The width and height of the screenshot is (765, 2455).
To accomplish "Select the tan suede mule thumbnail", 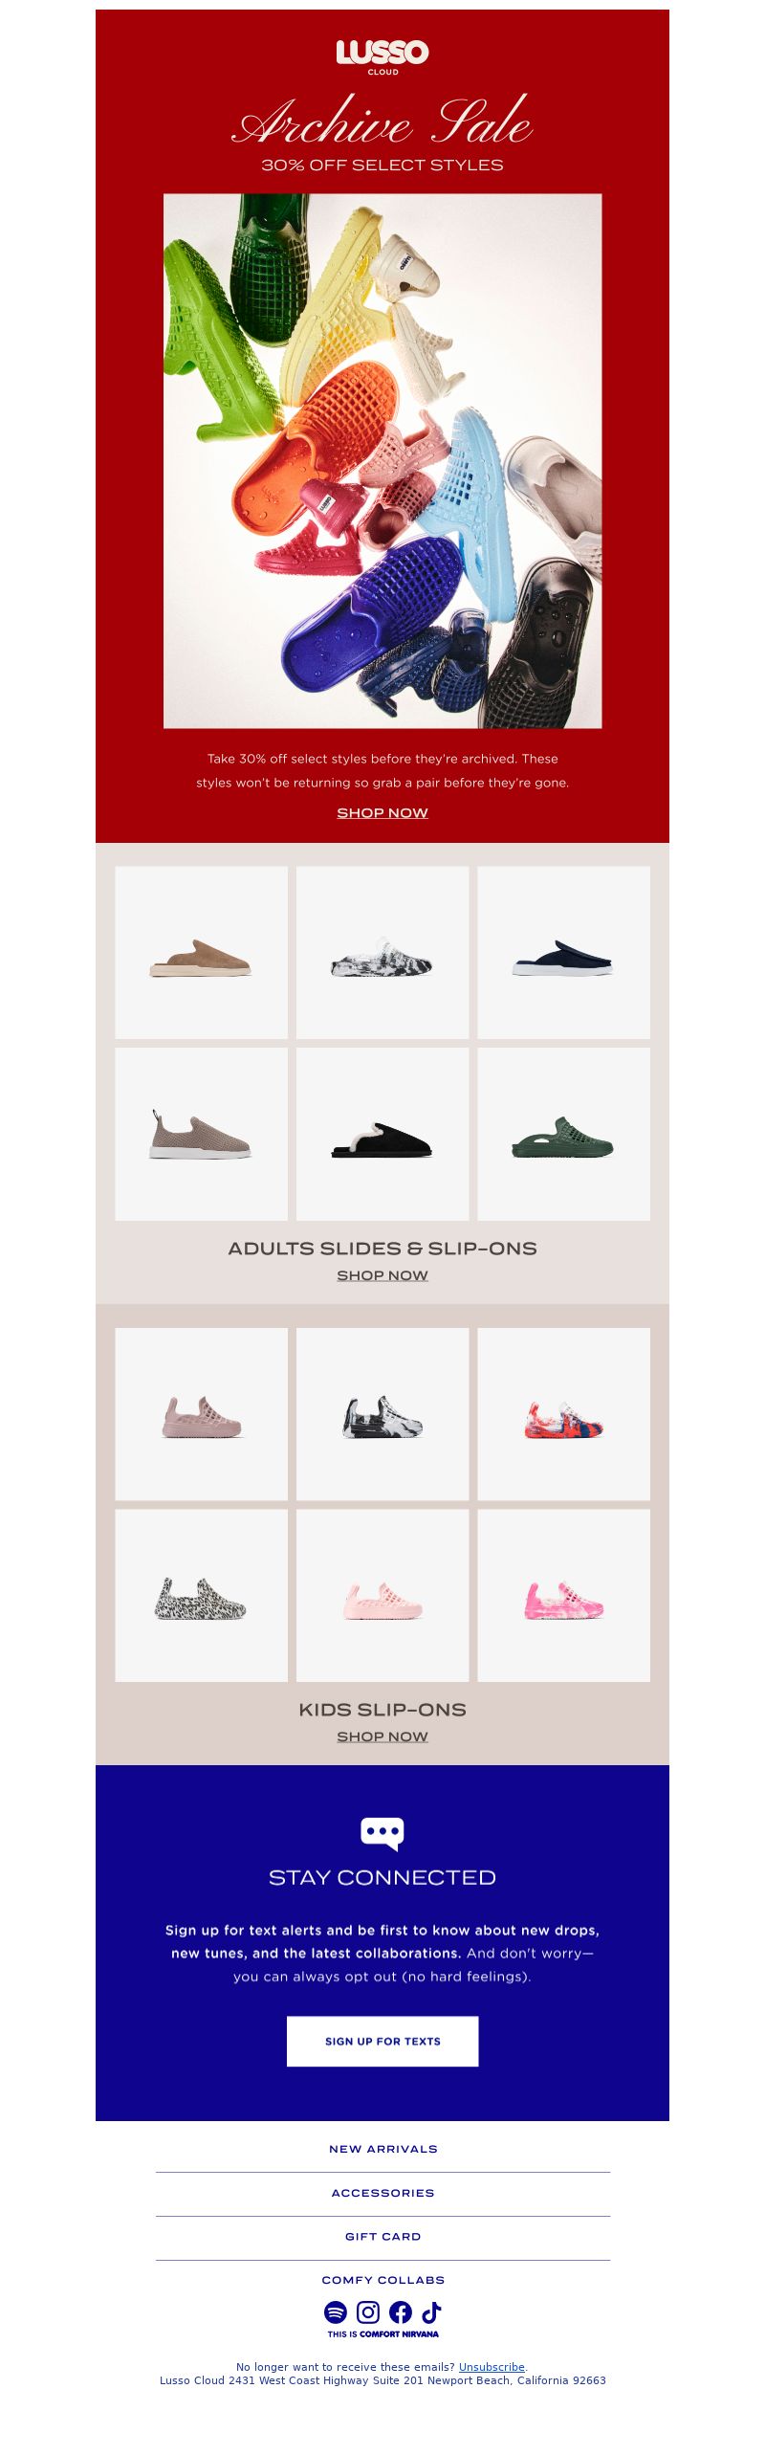I will pyautogui.click(x=201, y=952).
